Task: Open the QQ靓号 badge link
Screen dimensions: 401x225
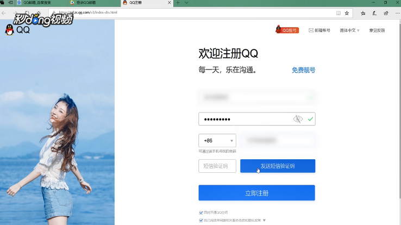Action: 287,30
